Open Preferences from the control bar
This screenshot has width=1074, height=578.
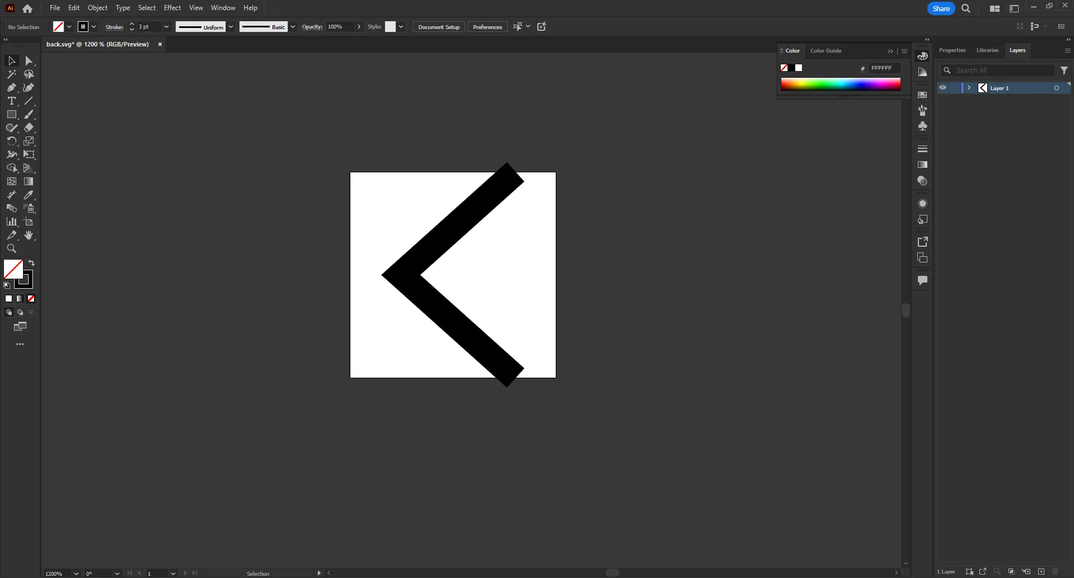[x=487, y=26]
